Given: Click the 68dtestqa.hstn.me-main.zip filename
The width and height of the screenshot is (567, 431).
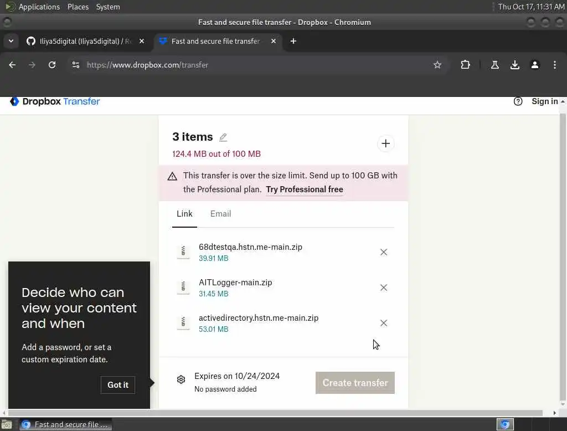Looking at the screenshot, I should coord(250,247).
